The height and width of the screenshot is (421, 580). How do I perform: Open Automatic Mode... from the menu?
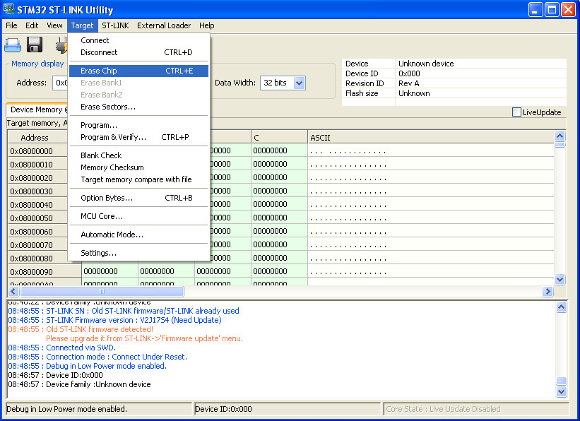pos(138,235)
